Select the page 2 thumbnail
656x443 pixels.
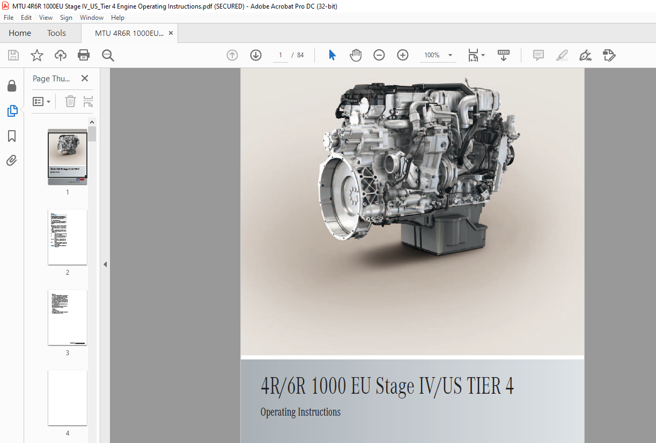(68, 237)
